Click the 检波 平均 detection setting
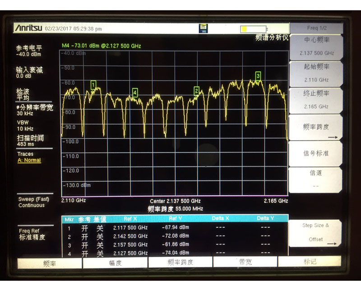 click(x=23, y=95)
